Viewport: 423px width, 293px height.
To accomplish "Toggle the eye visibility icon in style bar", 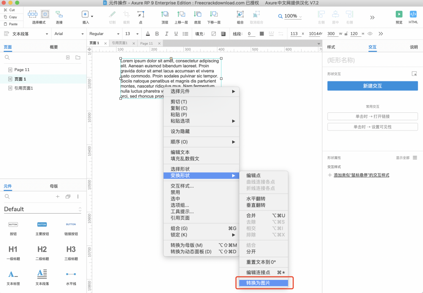I will [370, 33].
